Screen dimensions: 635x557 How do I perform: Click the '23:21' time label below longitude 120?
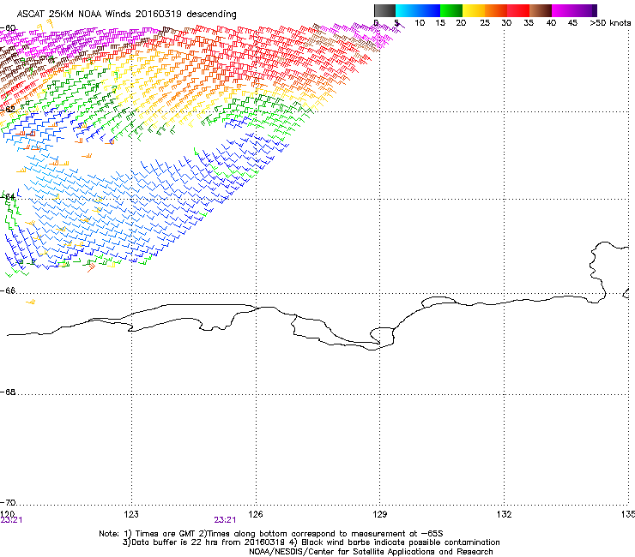coord(11,520)
